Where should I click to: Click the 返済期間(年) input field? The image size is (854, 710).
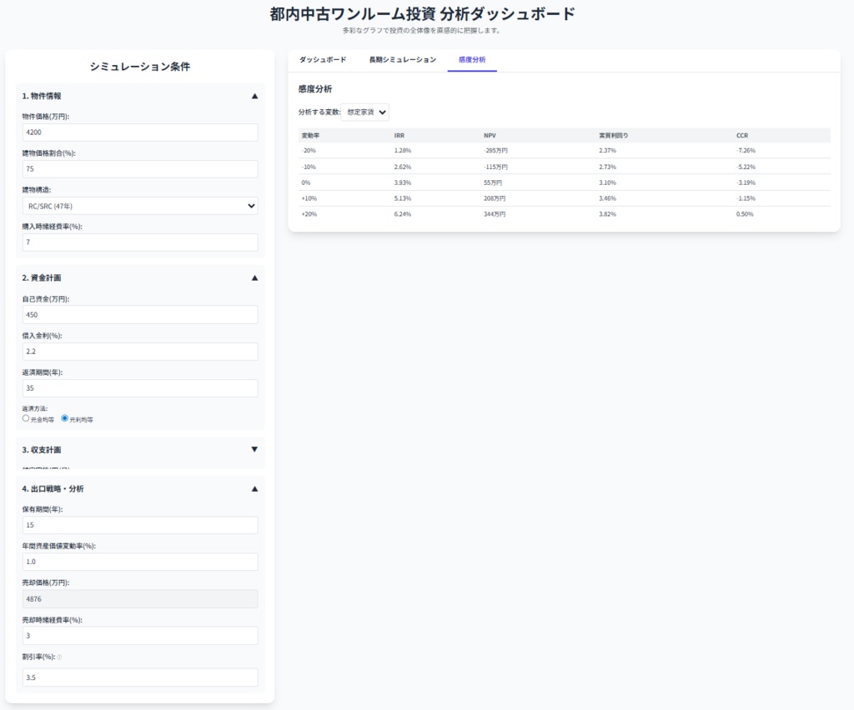140,387
